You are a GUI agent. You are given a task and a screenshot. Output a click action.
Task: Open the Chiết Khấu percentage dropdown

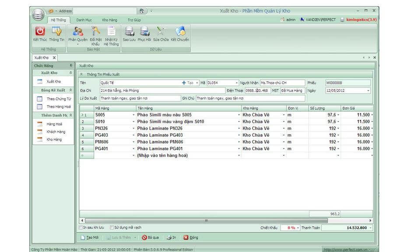coord(298,228)
